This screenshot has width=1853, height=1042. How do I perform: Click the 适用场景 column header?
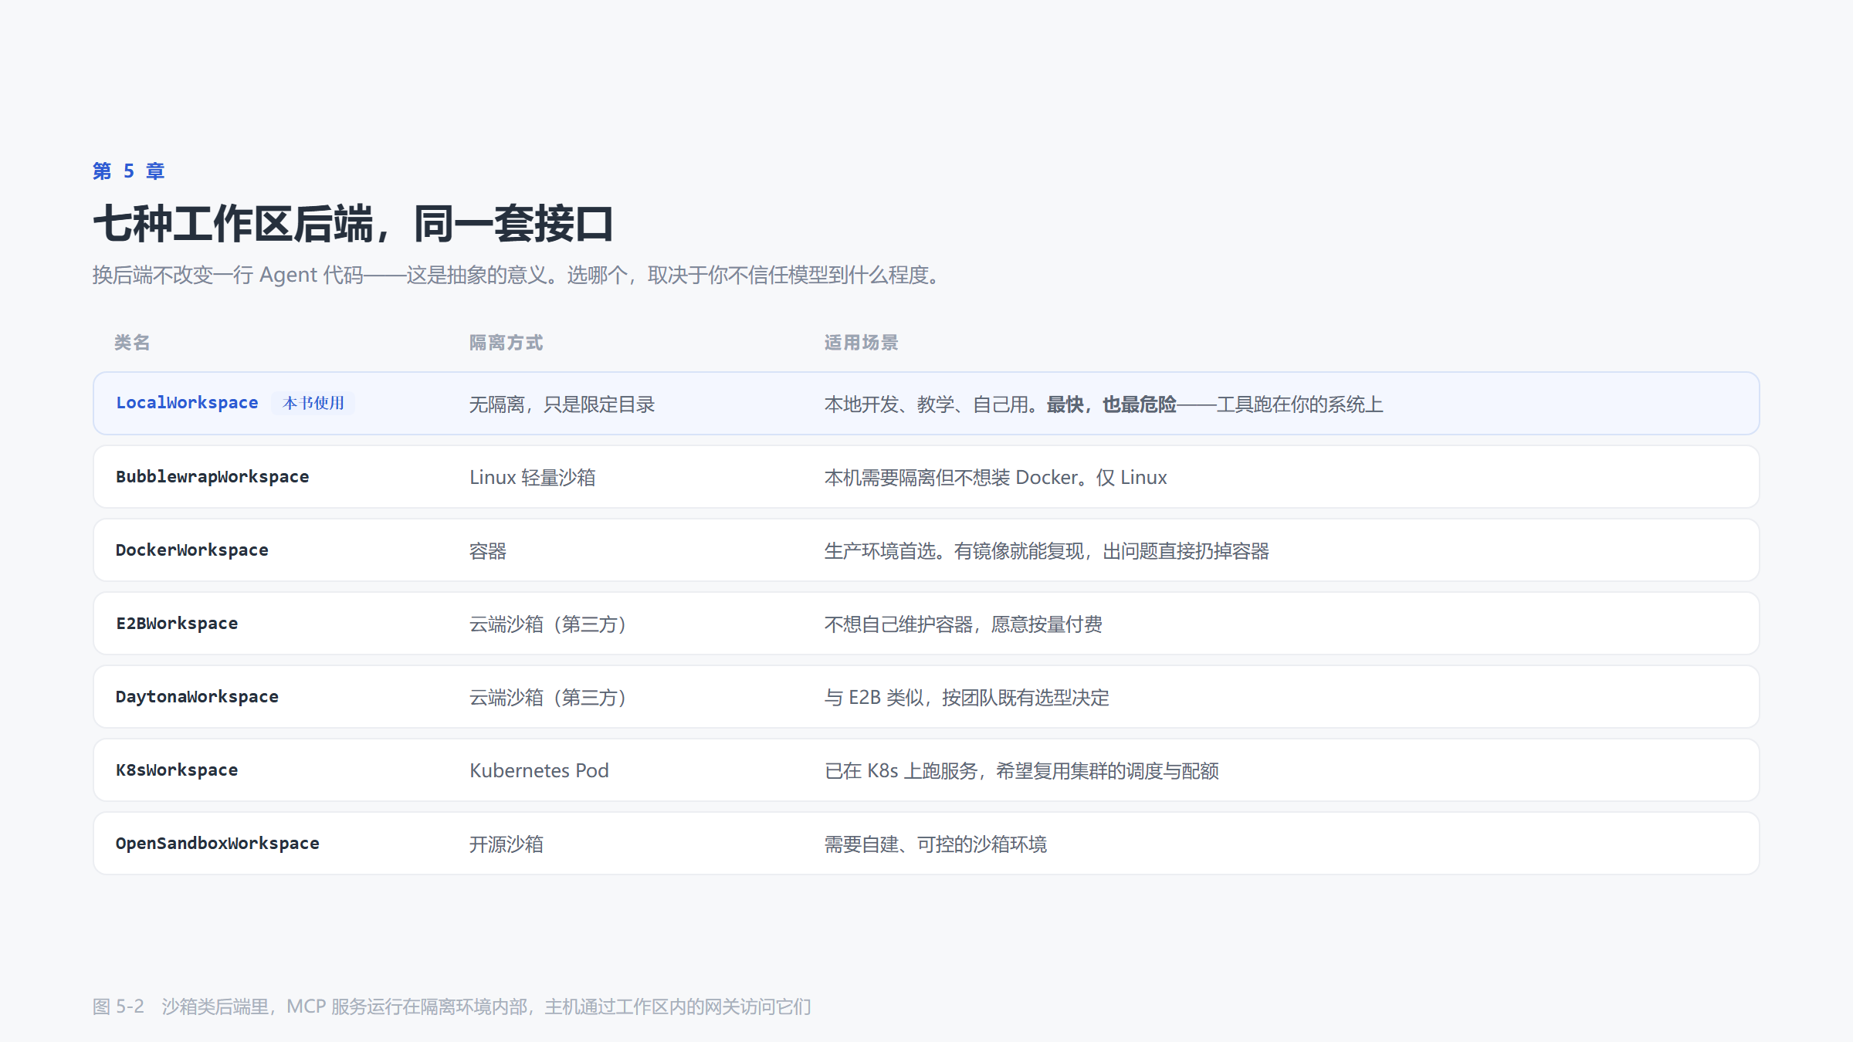pyautogui.click(x=861, y=343)
